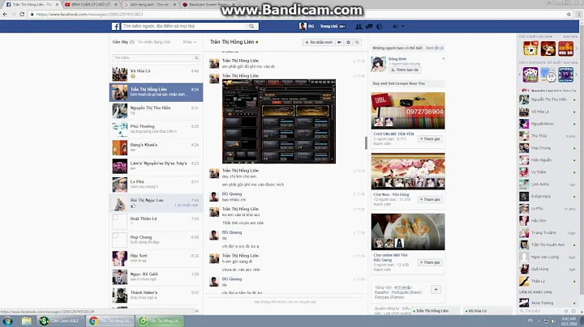Open Trần Thị Hồng Liên chat tab at bottom
Viewport: 584px width, 327px height.
tap(435, 311)
